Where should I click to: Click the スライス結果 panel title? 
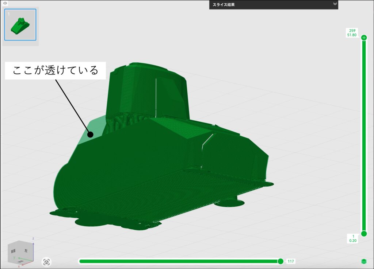pos(224,5)
